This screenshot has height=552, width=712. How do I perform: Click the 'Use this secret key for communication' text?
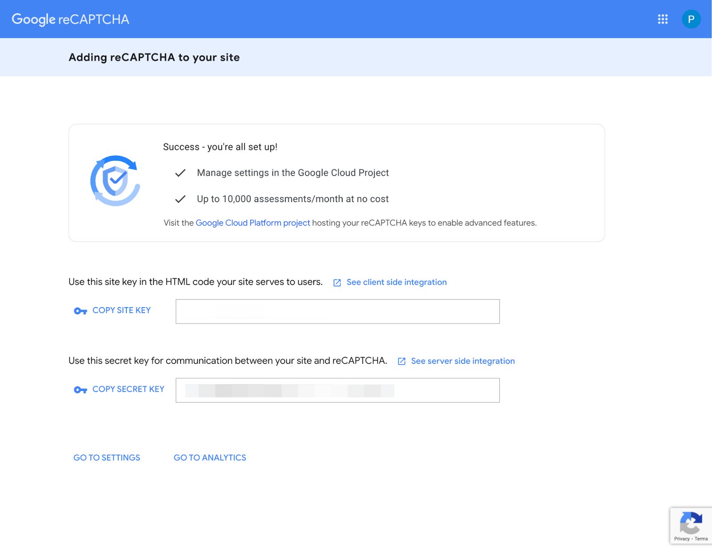coord(228,361)
